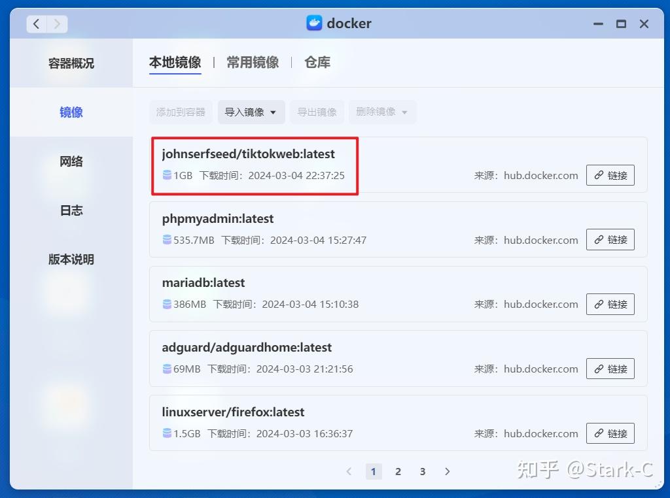The width and height of the screenshot is (670, 498).
Task: Click the docker whale icon in title bar
Action: tap(314, 23)
